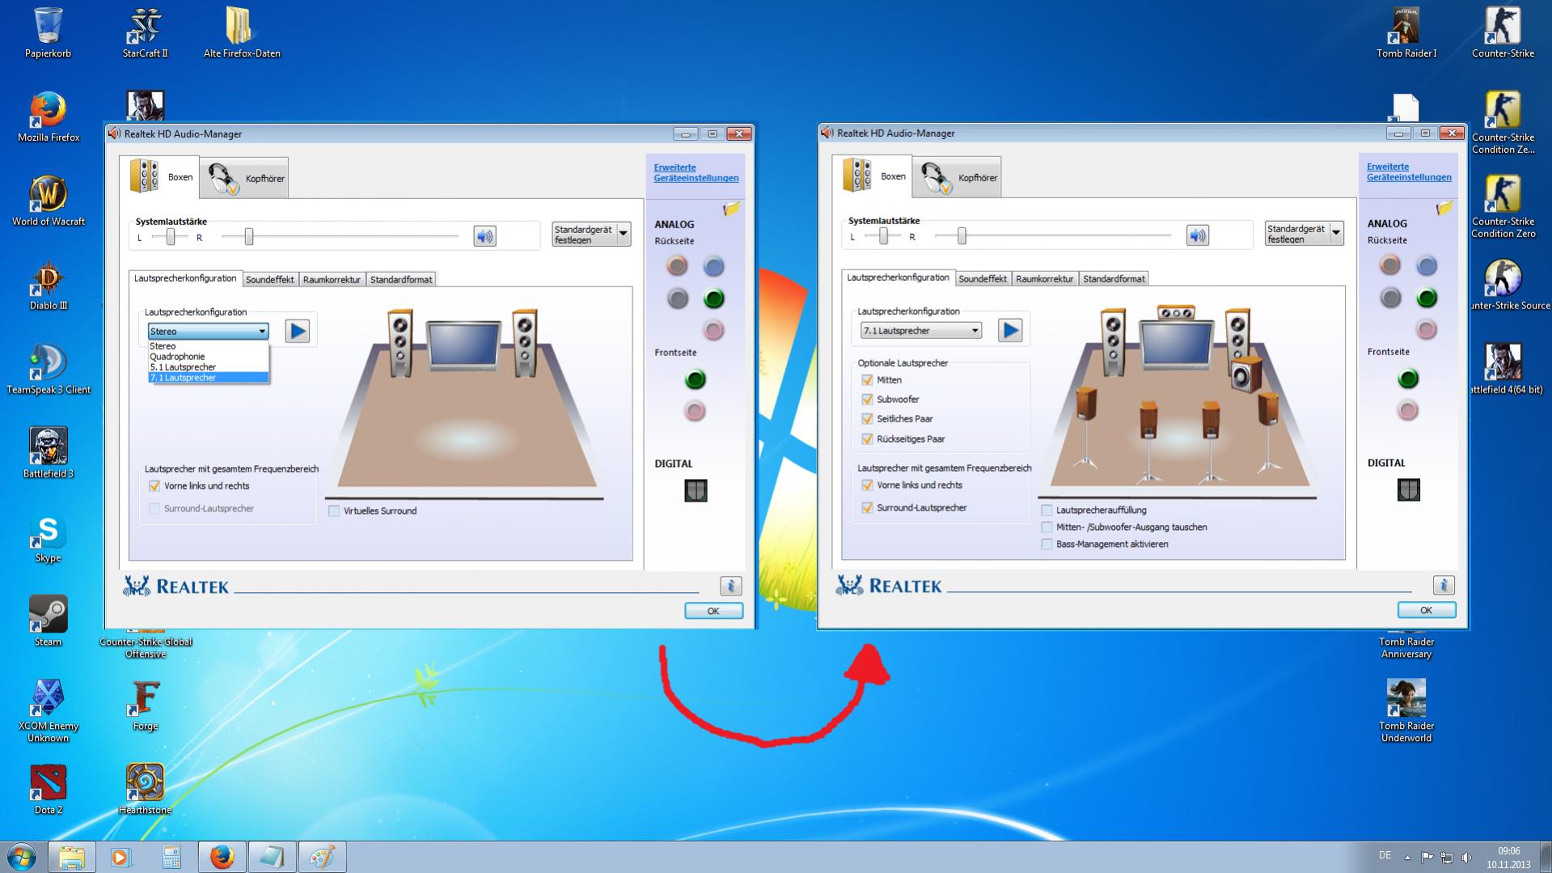Viewport: 1552px width, 873px height.
Task: Switch to 'Soundeffekt' tab in right window
Action: (x=983, y=278)
